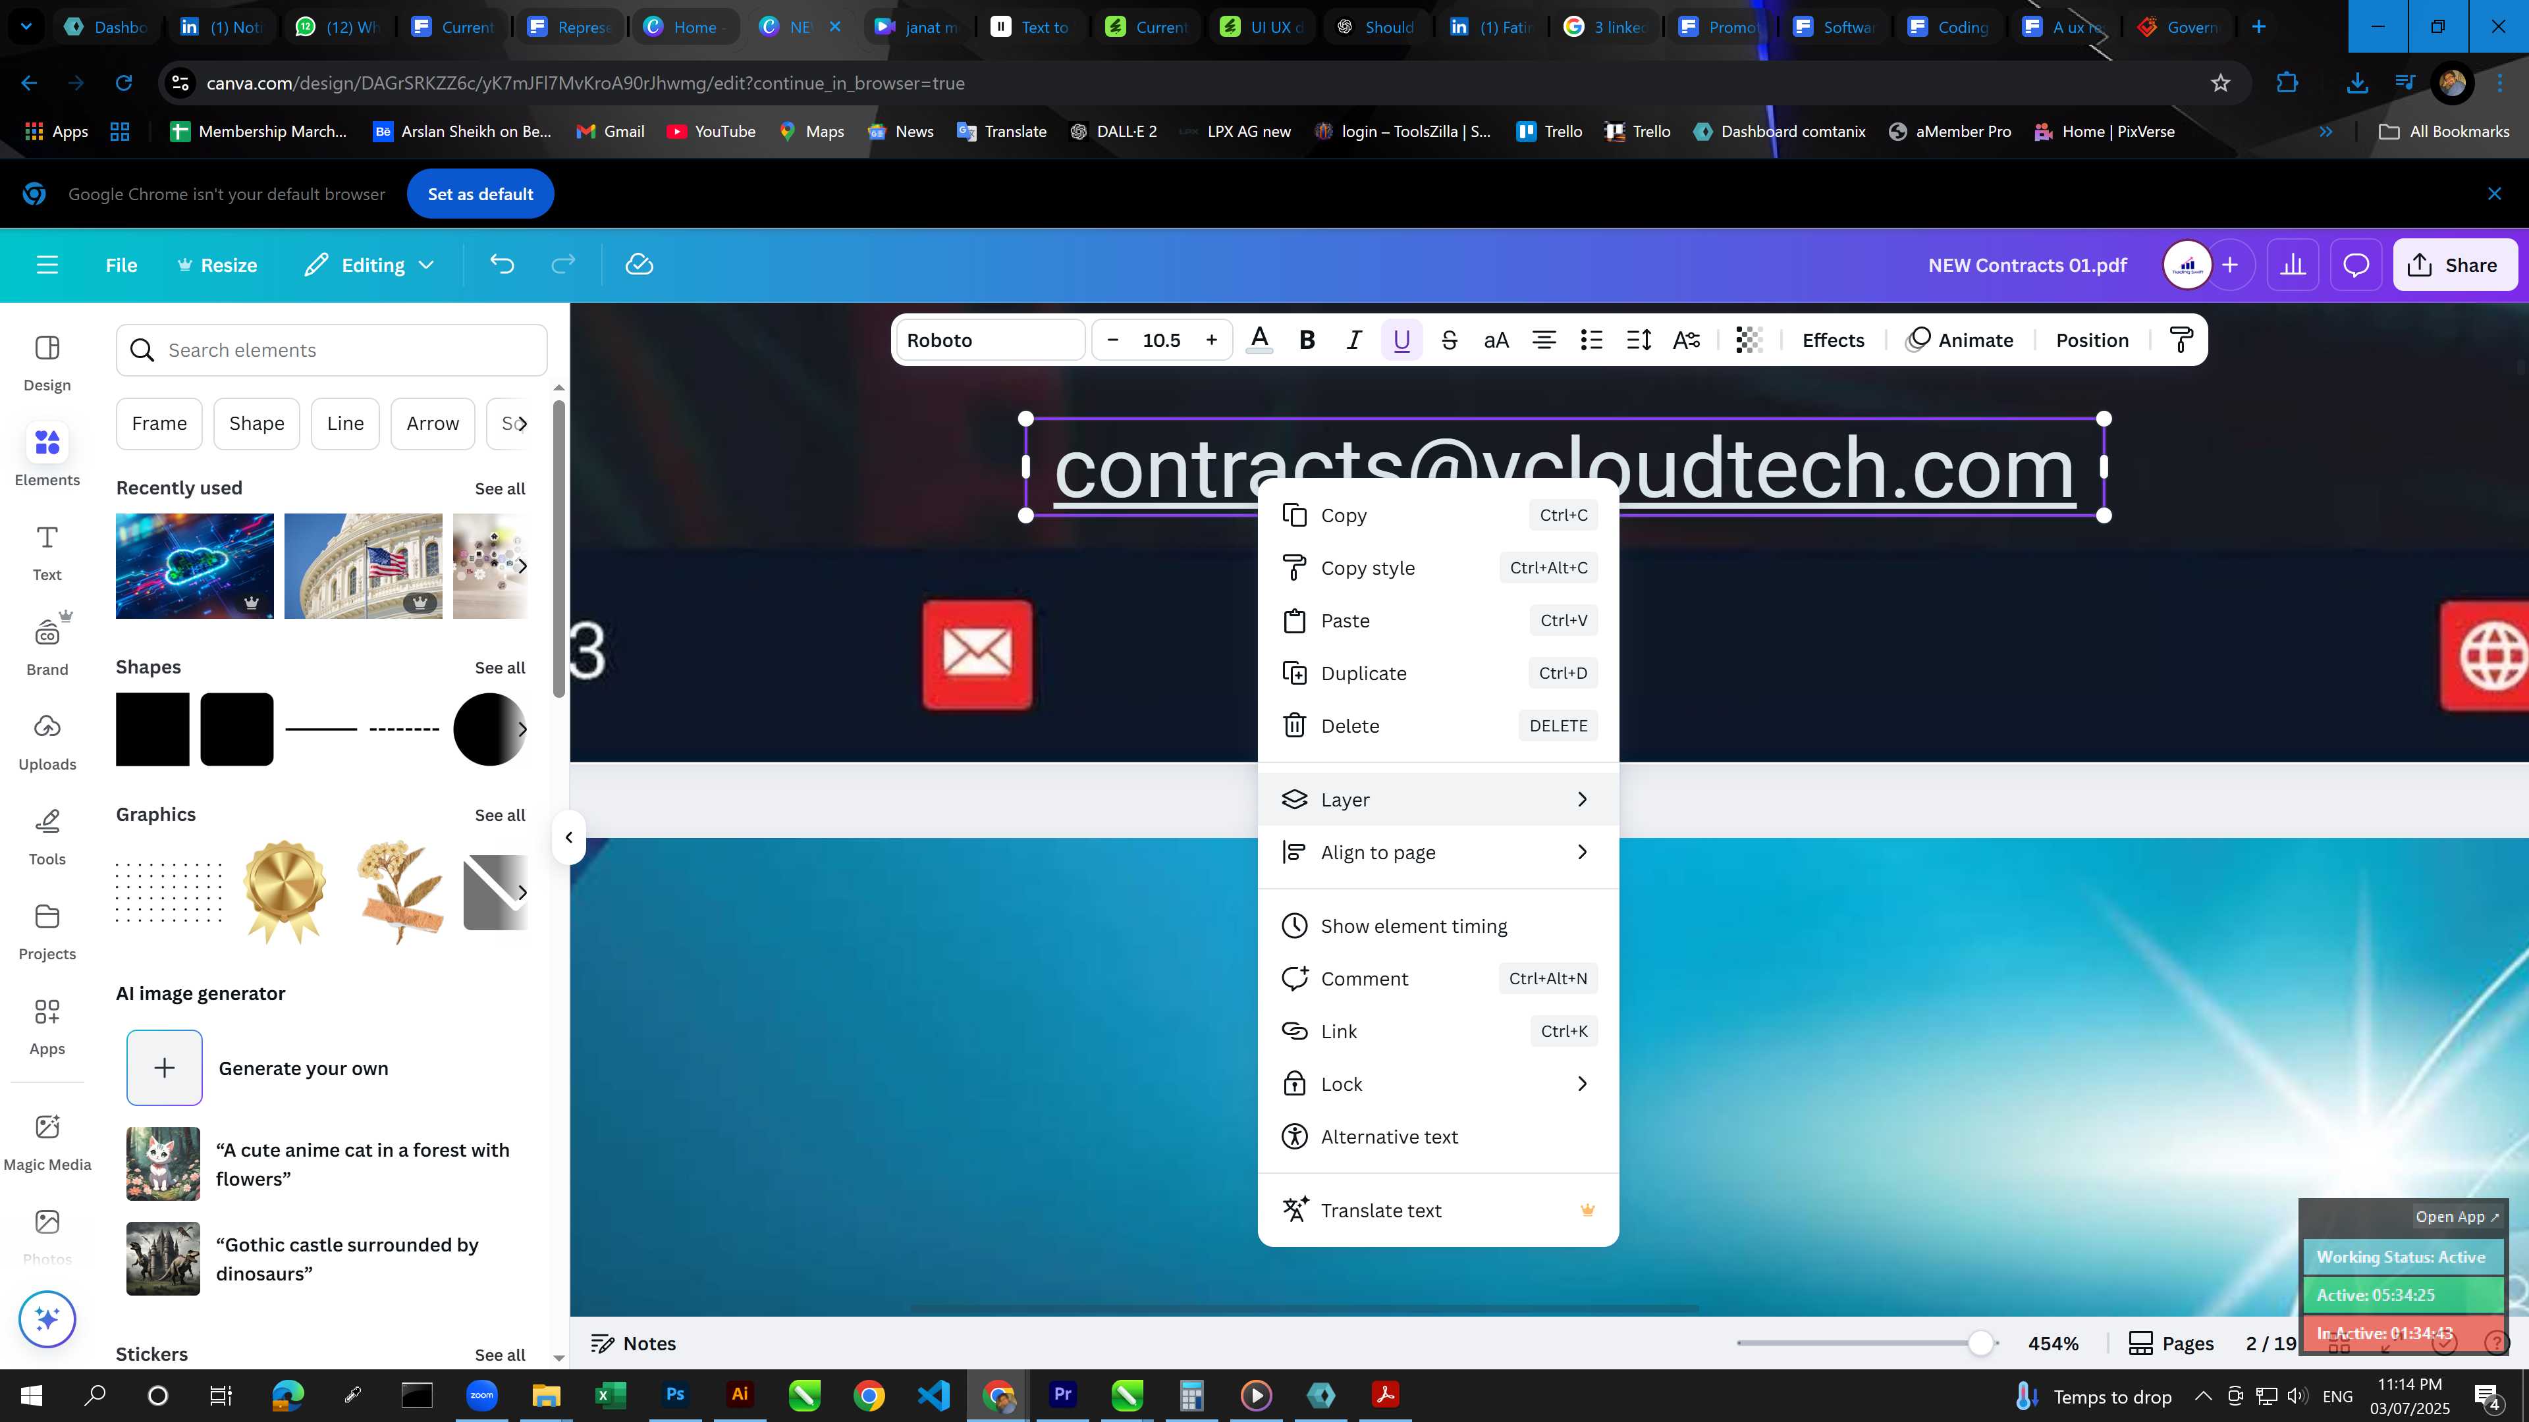This screenshot has height=1422, width=2529.
Task: Open the Text panel in sidebar
Action: click(47, 552)
